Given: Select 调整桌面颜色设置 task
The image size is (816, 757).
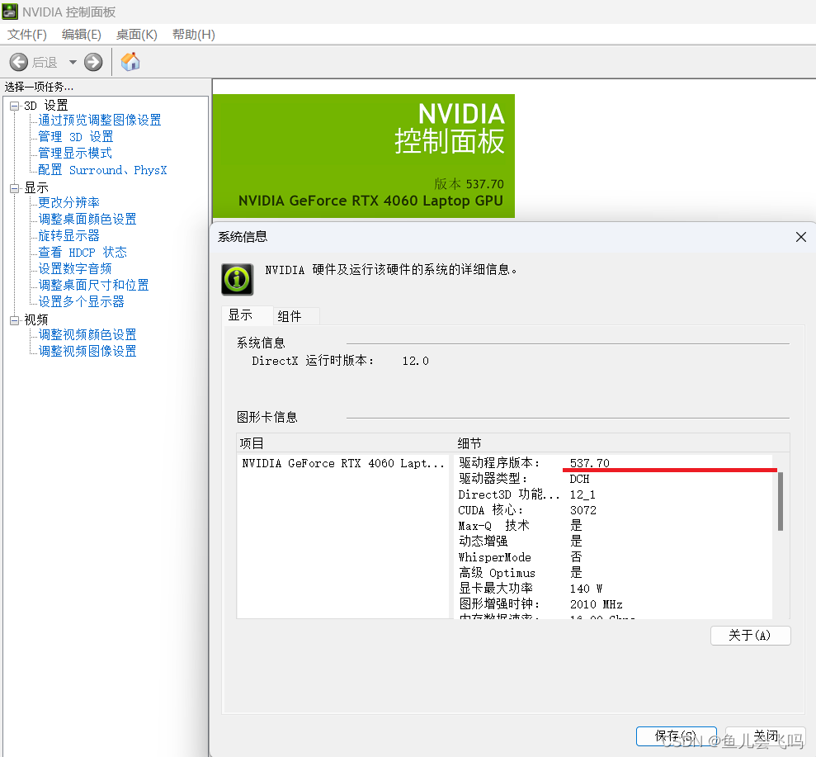Looking at the screenshot, I should point(87,220).
